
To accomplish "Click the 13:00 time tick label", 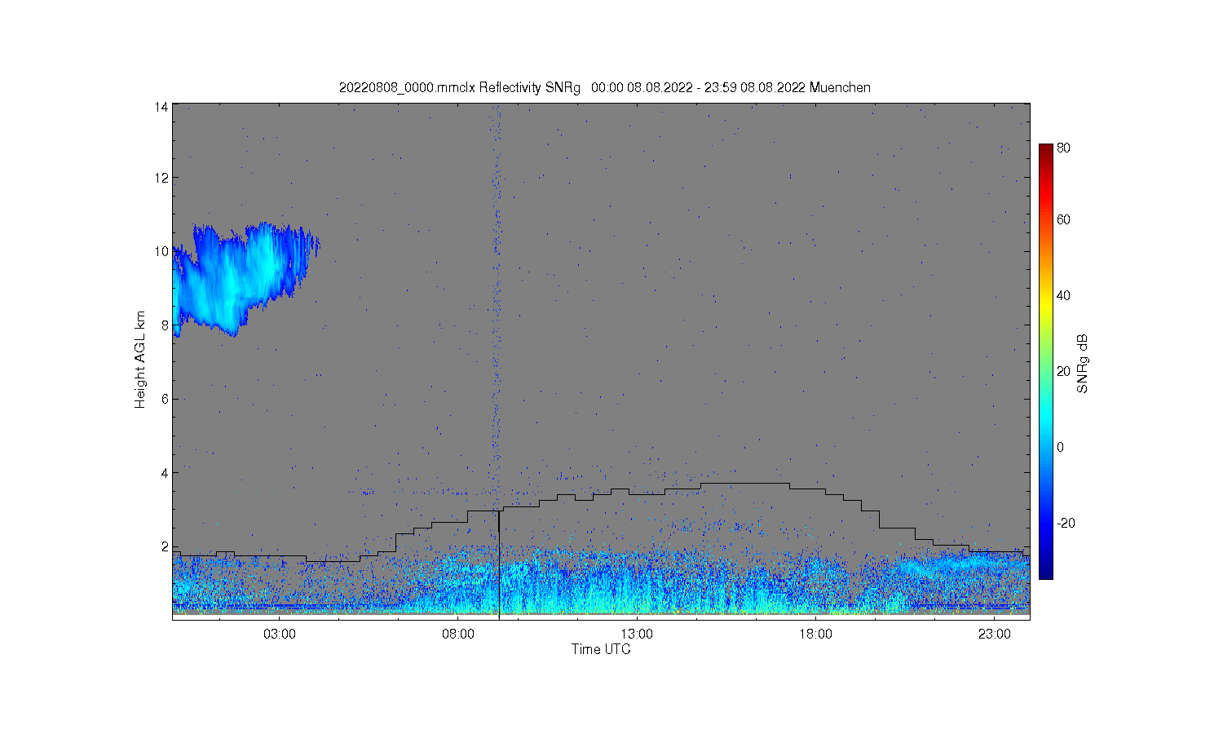I will (x=637, y=634).
